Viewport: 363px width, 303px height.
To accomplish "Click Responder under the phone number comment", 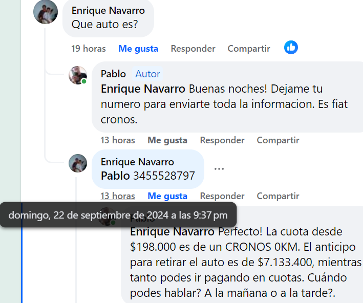I will [222, 196].
